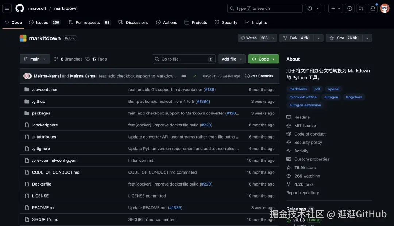This screenshot has height=226, width=394.
Task: Click Report repository link
Action: tap(302, 193)
